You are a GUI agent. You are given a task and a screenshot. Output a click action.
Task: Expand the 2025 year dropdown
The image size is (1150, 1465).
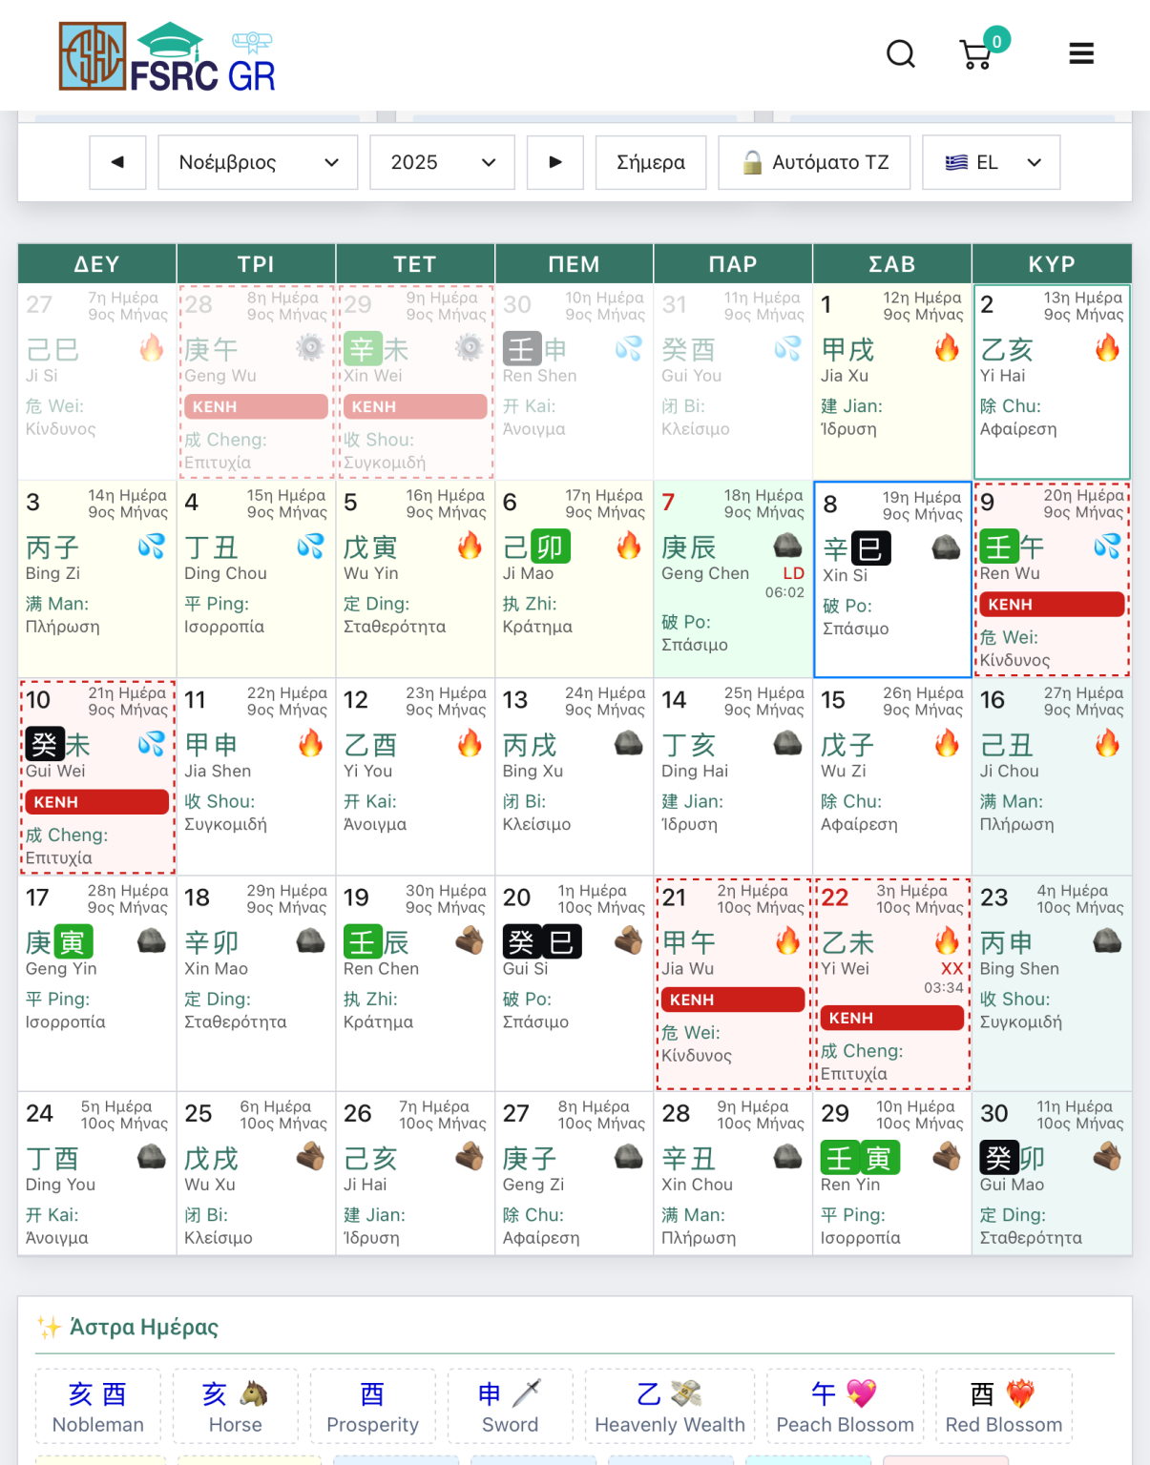click(442, 162)
